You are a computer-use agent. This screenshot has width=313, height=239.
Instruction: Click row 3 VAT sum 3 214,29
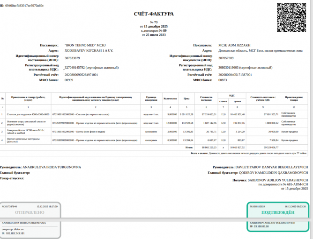(240, 132)
